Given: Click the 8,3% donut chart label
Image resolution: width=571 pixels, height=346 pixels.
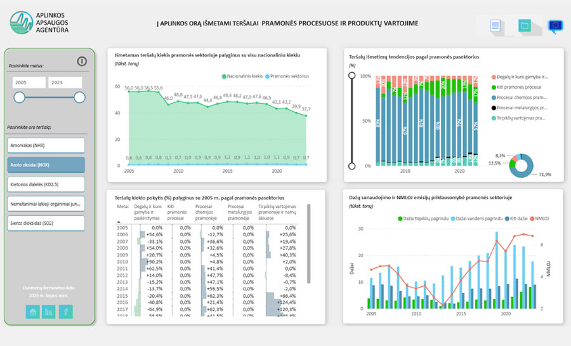Looking at the screenshot, I should [x=501, y=156].
